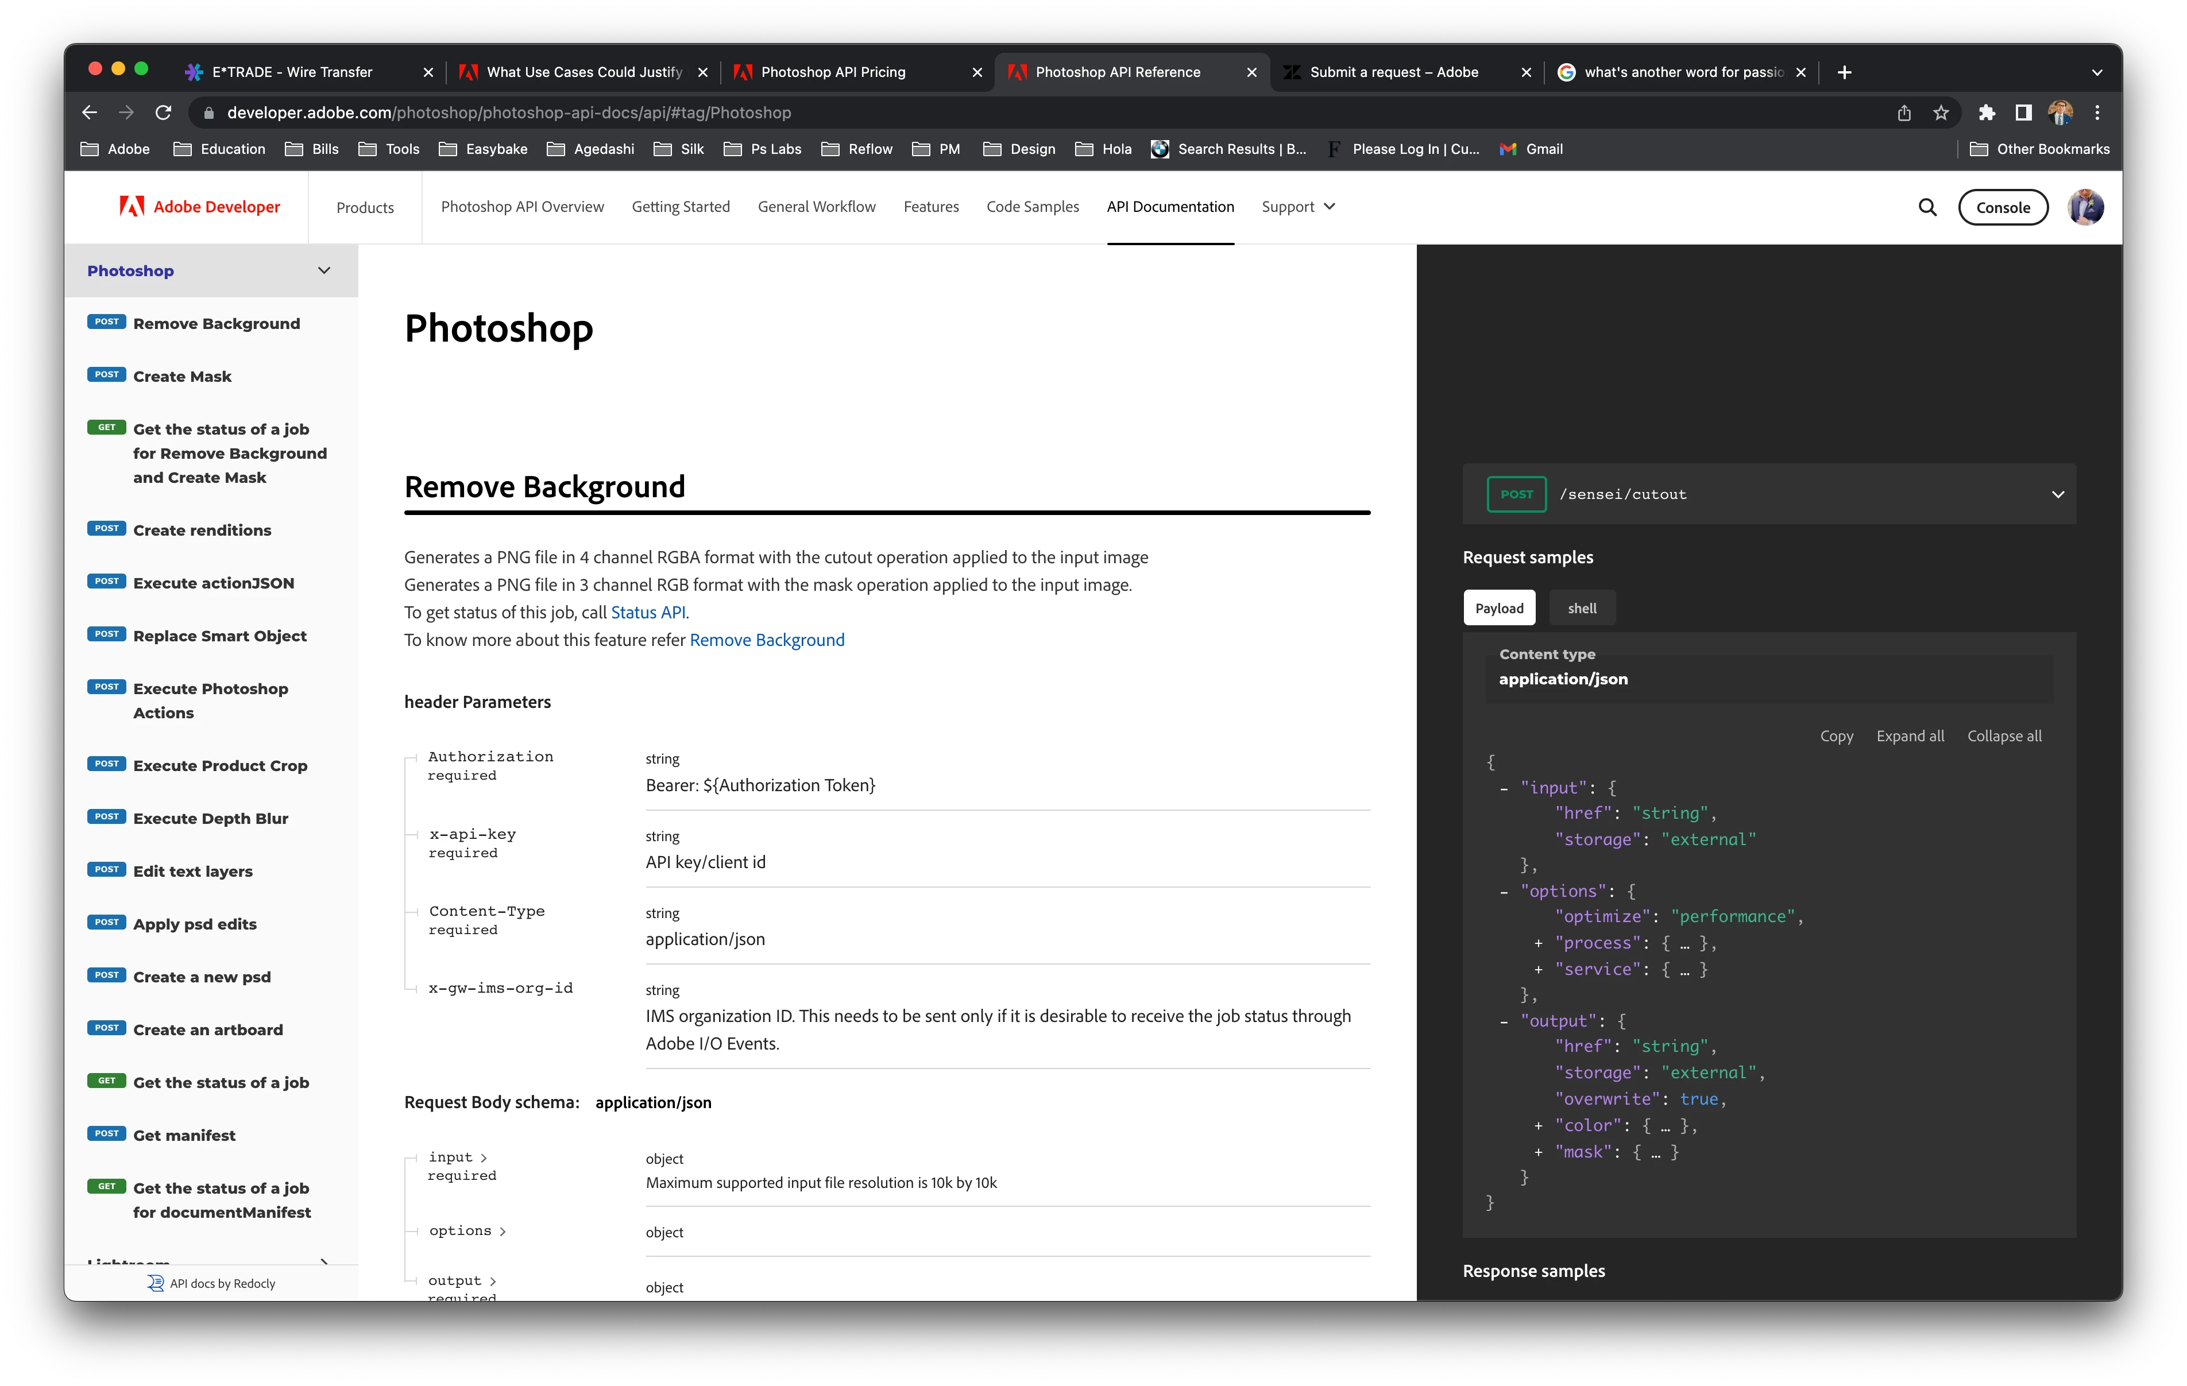Image resolution: width=2187 pixels, height=1386 pixels.
Task: Open the share page icon
Action: [x=1904, y=113]
